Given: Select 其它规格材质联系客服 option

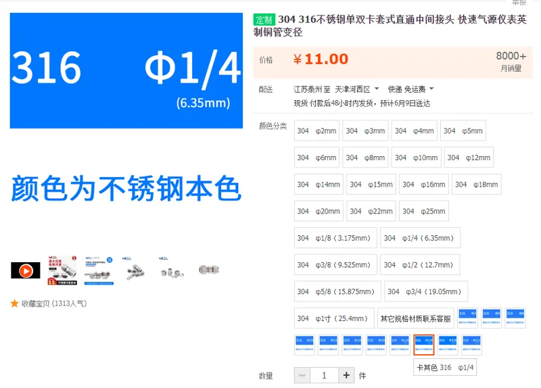Looking at the screenshot, I should pos(416,318).
